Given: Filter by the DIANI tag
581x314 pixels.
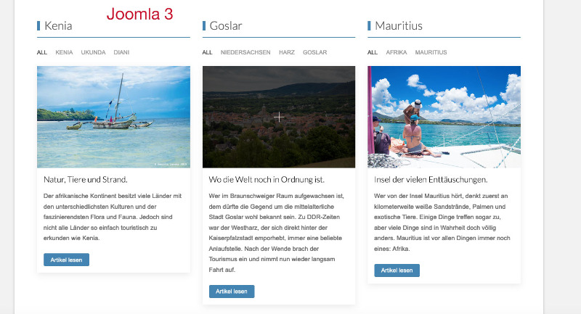Looking at the screenshot, I should point(121,52).
